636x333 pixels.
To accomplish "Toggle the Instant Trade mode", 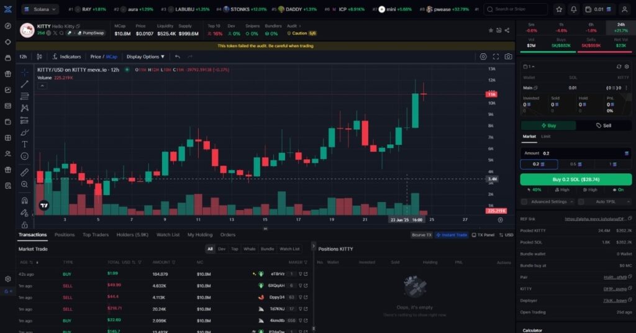I will pos(452,235).
